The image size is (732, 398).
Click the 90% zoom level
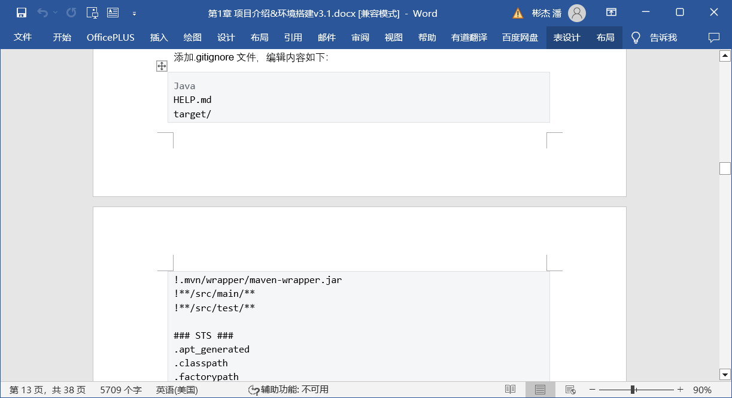(x=702, y=390)
